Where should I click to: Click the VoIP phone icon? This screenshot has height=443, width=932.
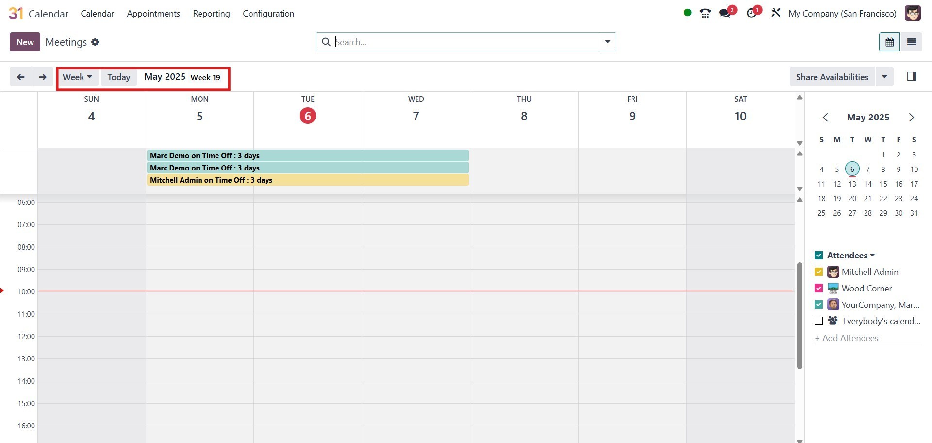[705, 13]
